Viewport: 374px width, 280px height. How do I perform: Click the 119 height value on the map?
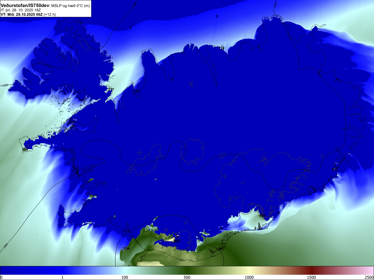[222, 48]
